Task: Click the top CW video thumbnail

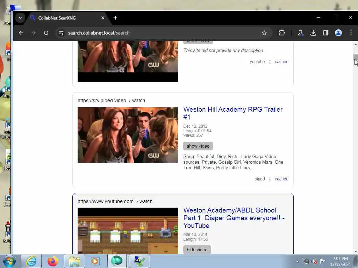Action: pyautogui.click(x=128, y=61)
